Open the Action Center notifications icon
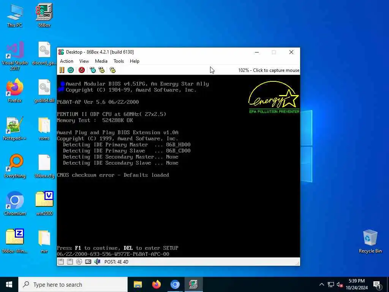389x292 pixels. 377,284
